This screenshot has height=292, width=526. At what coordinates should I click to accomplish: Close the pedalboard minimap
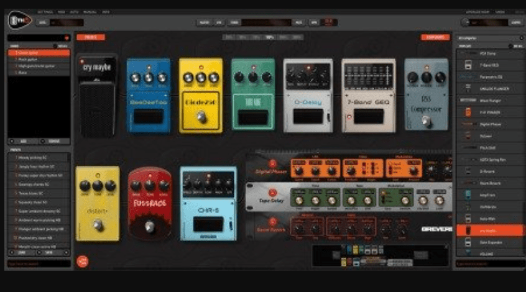click(446, 247)
